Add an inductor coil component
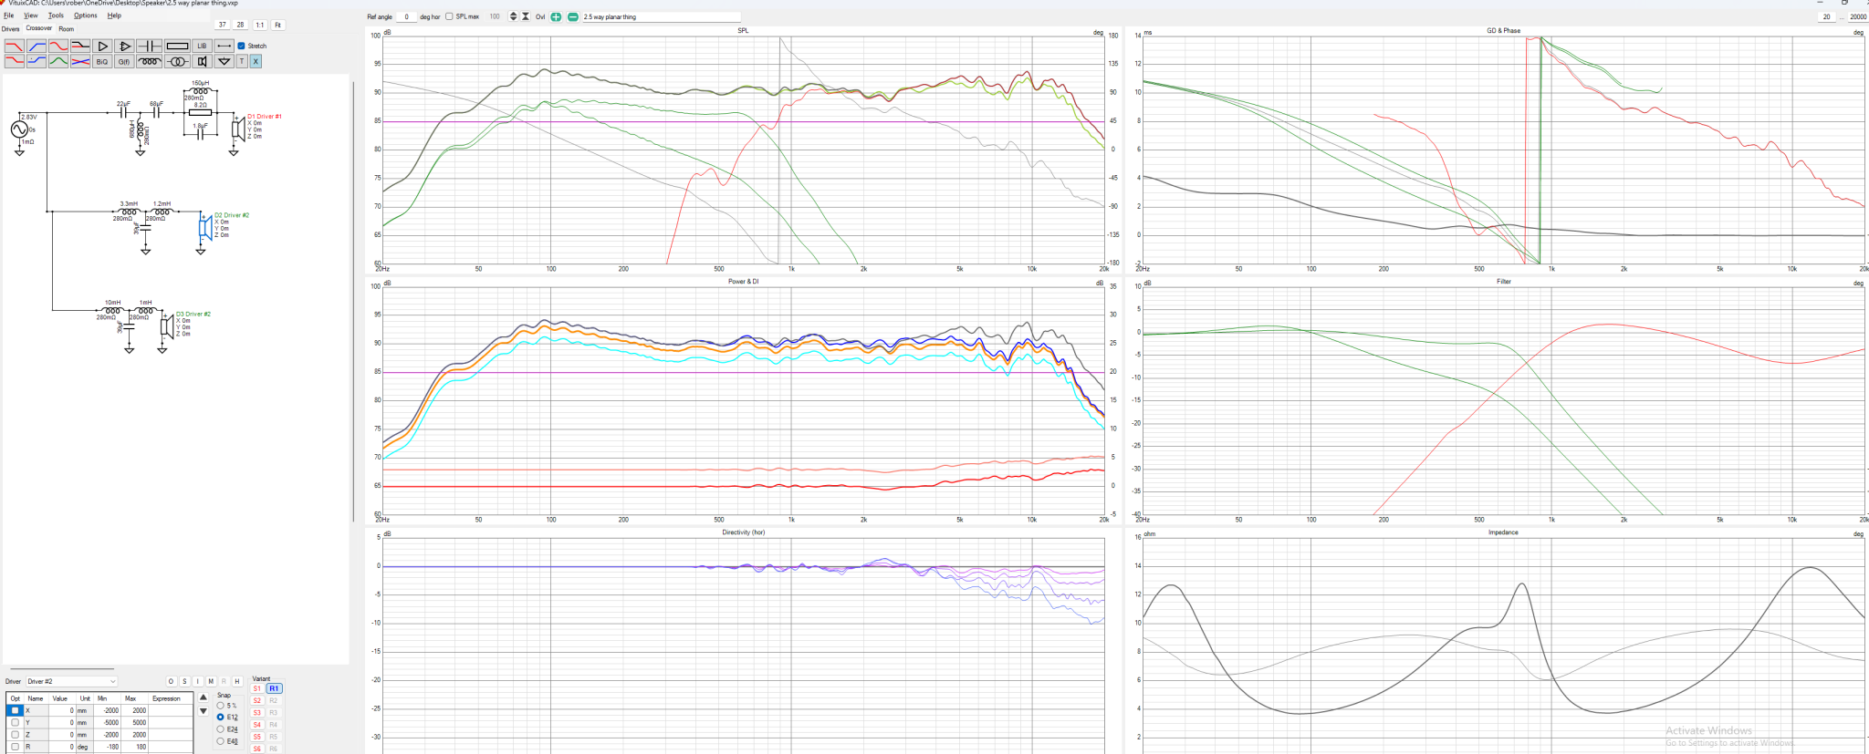 click(149, 61)
